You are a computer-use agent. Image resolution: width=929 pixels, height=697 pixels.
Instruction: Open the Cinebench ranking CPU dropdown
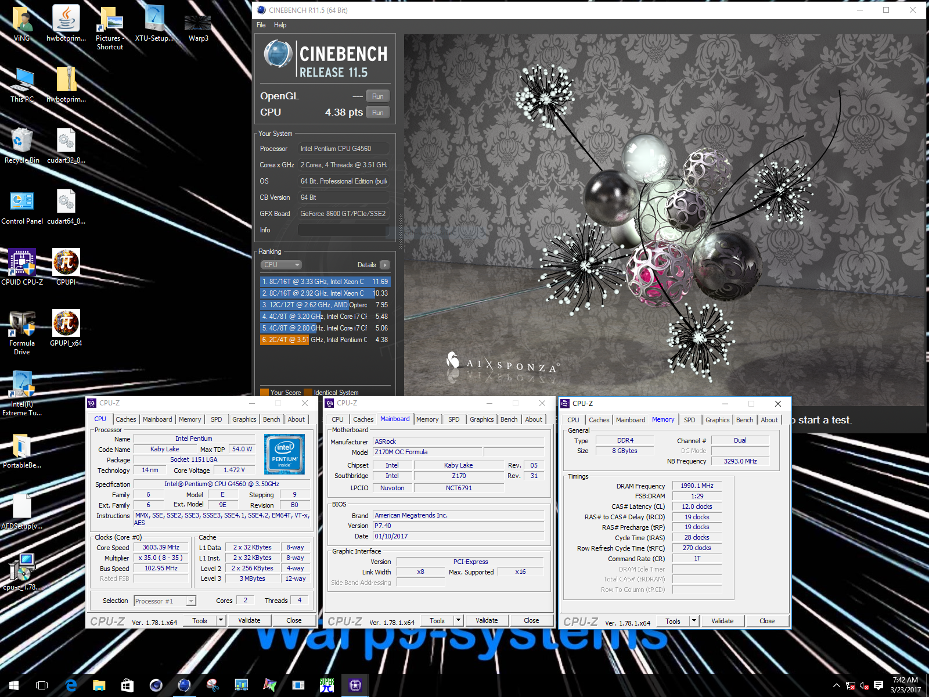[x=281, y=265]
